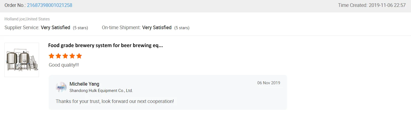Click the third orange rating star
Viewport: 411px width, 114px height.
pos(65,56)
